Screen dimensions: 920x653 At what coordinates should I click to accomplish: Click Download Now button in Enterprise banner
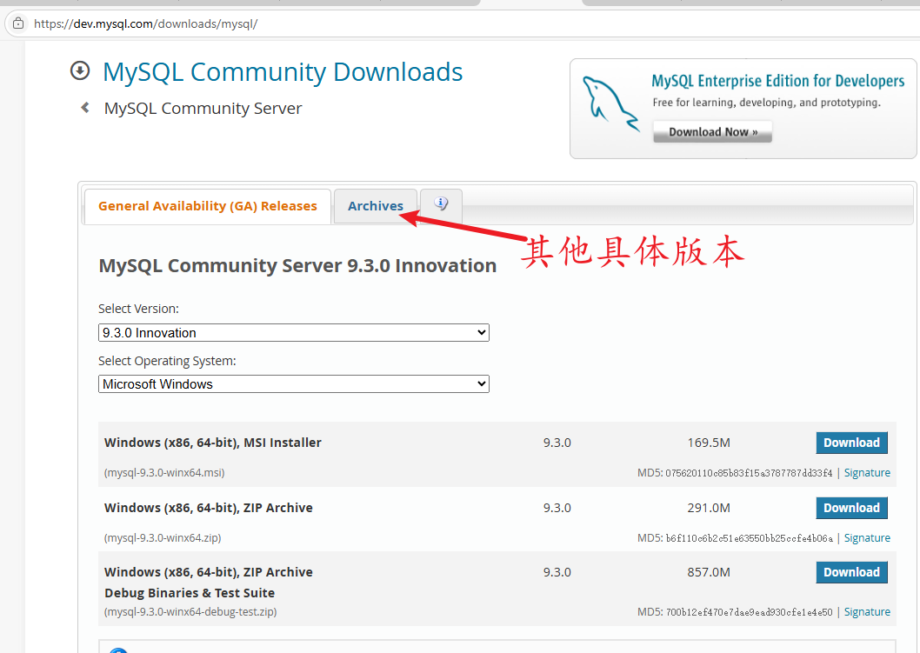[x=712, y=132]
